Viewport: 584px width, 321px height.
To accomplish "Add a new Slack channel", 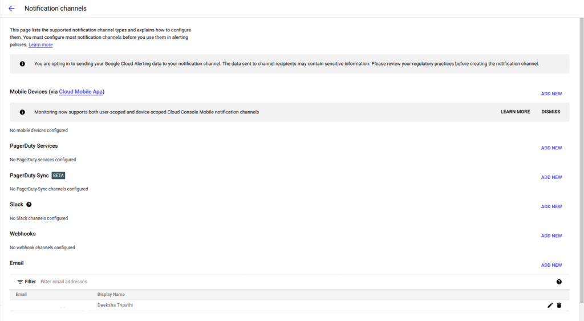I will pyautogui.click(x=551, y=207).
